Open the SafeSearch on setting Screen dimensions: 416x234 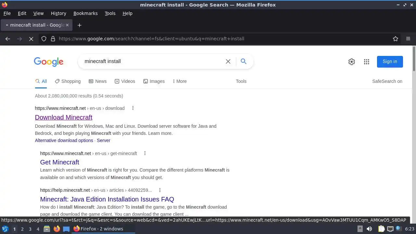pyautogui.click(x=387, y=81)
